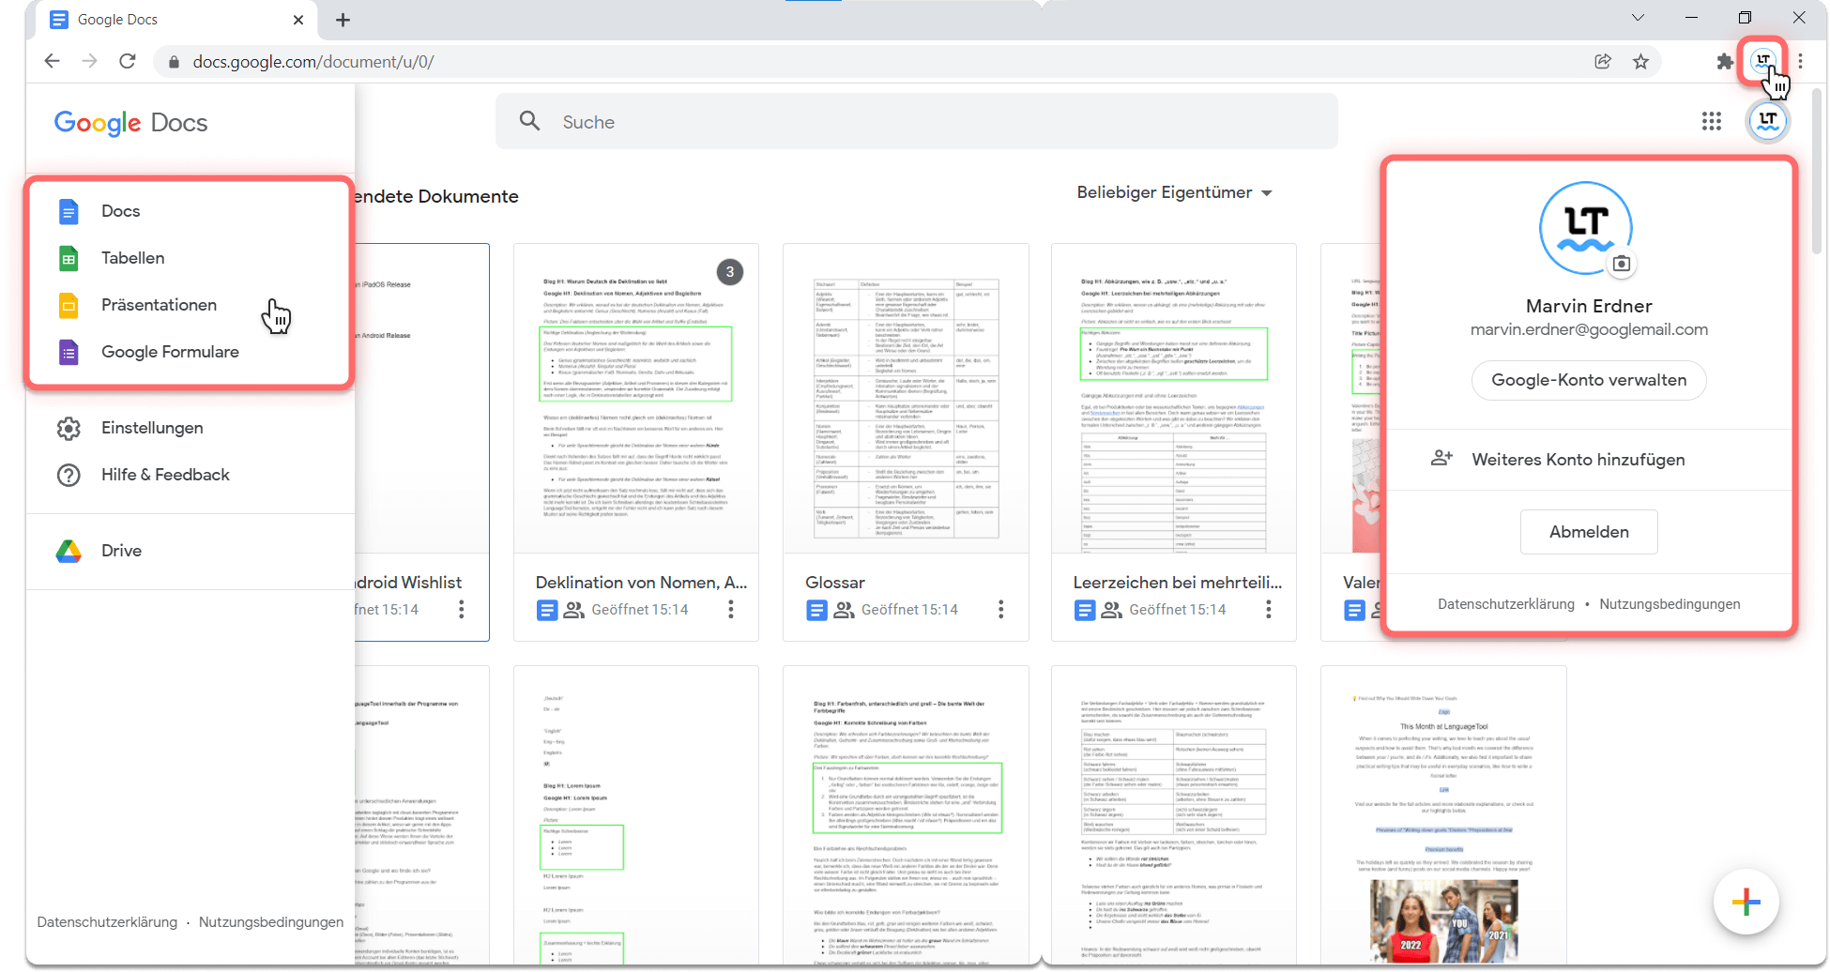Screen dimensions: 1830x972
Task: Create new document with plus button
Action: pos(1746,904)
